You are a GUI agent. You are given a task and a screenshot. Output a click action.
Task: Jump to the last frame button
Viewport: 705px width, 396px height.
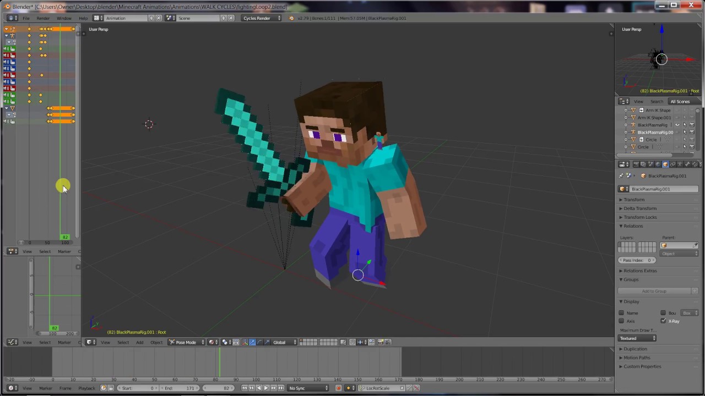[x=281, y=388]
